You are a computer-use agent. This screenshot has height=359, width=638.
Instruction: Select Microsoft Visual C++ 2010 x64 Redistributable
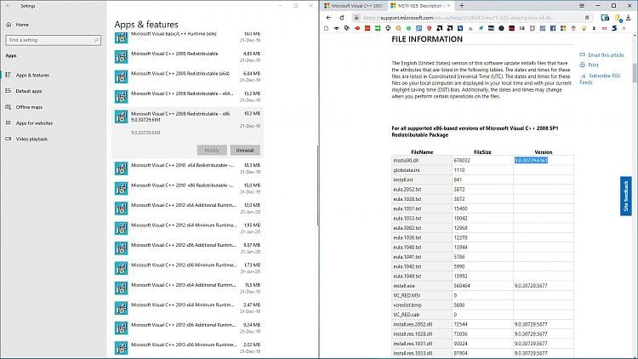click(x=187, y=168)
